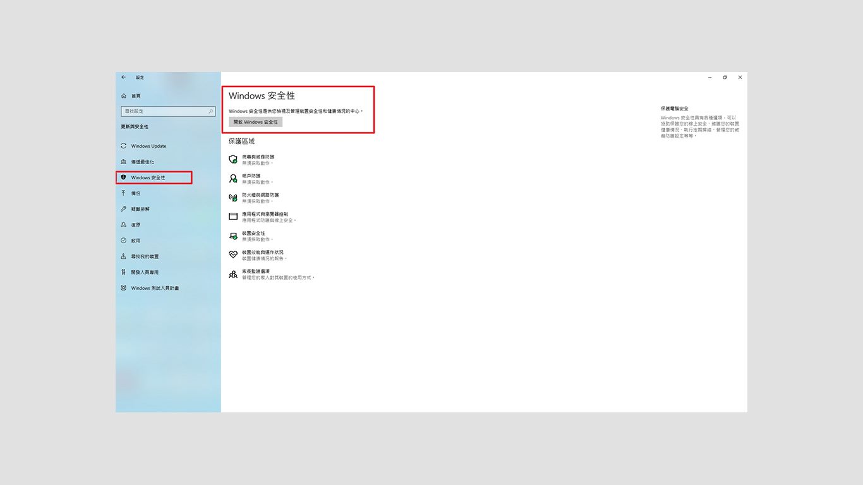Open 裝置效能與運作狀況 heart icon
The image size is (863, 485).
[x=233, y=254]
